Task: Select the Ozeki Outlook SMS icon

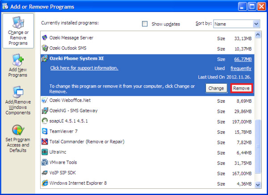Action: coord(45,48)
